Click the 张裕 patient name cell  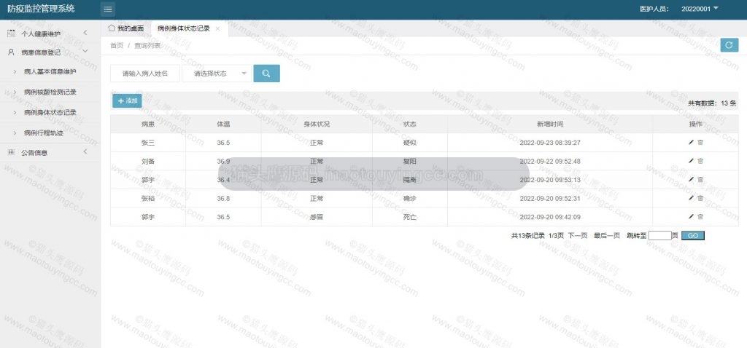click(x=148, y=198)
